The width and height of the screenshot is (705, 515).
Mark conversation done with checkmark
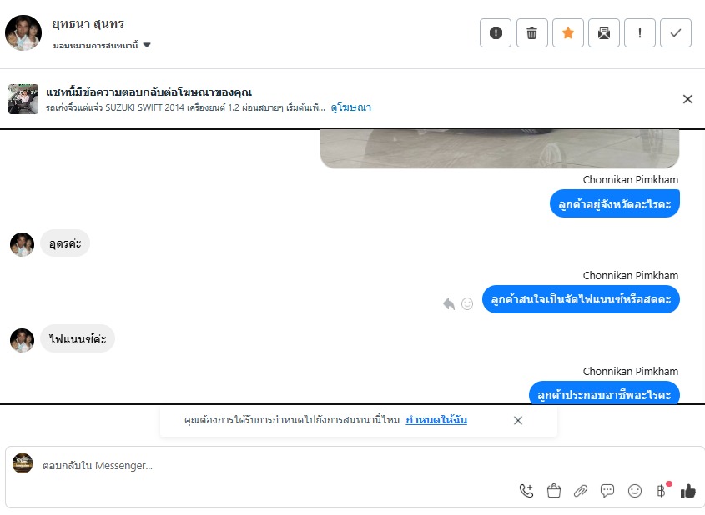click(676, 32)
